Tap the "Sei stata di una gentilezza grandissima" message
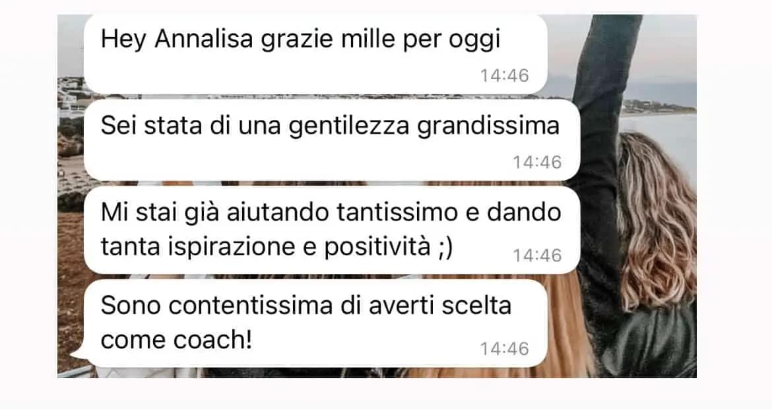 [332, 140]
